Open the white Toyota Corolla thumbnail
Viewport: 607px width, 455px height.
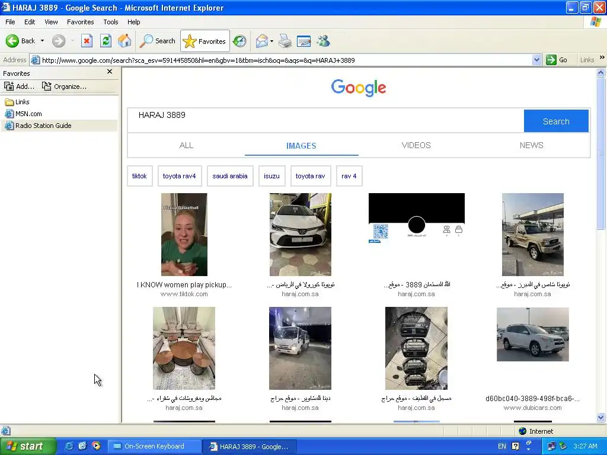click(x=301, y=235)
